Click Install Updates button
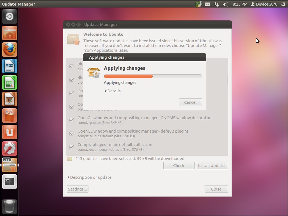 click(x=212, y=165)
